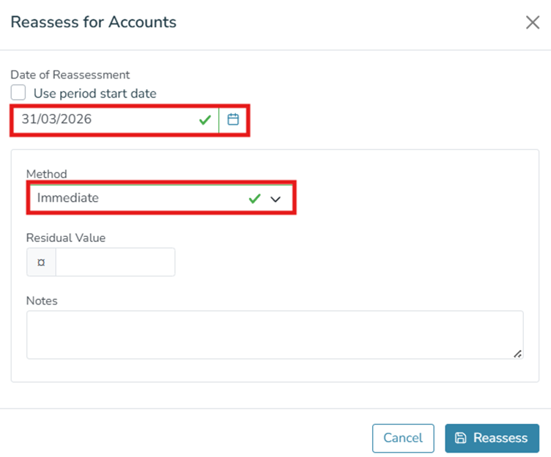Click the "Use period start date" label text
This screenshot has height=457, width=551.
95,93
